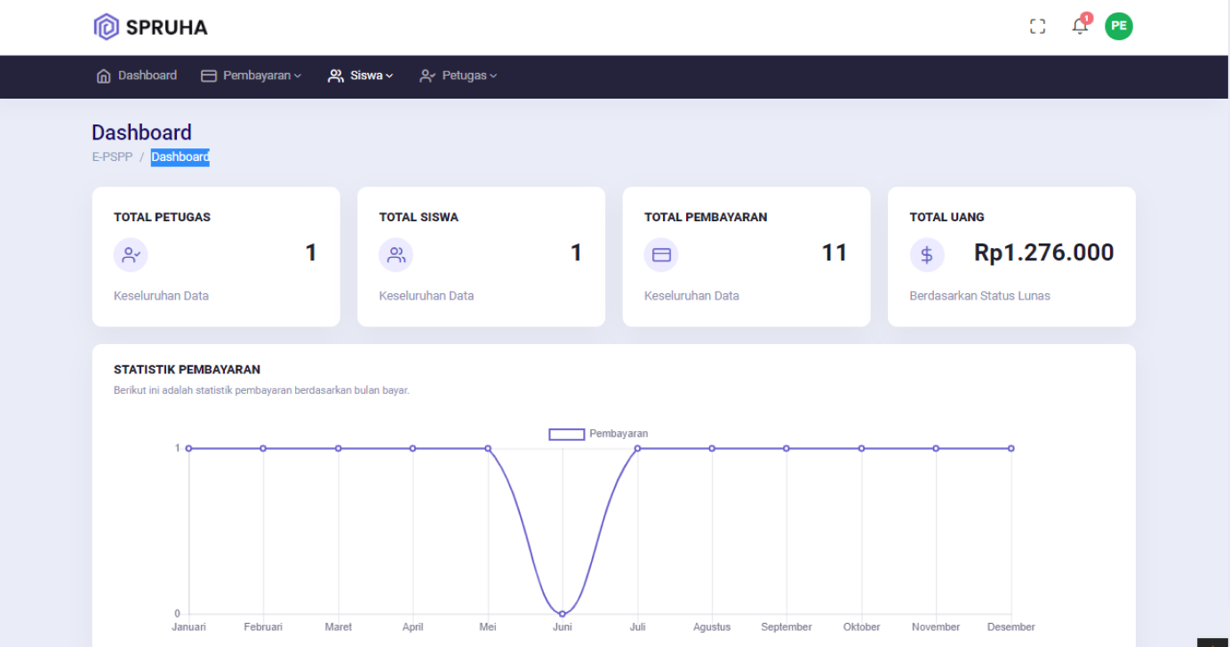
Task: Click the SPRUHA brand text
Action: (166, 28)
